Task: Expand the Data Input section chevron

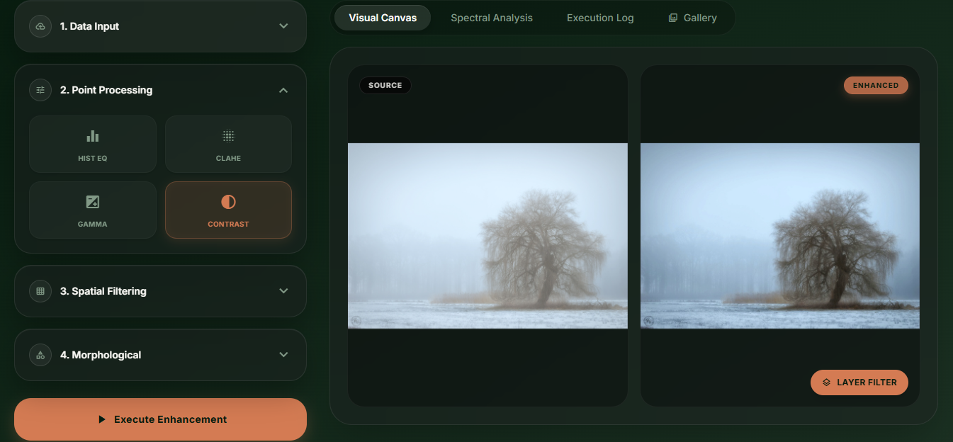Action: 283,26
